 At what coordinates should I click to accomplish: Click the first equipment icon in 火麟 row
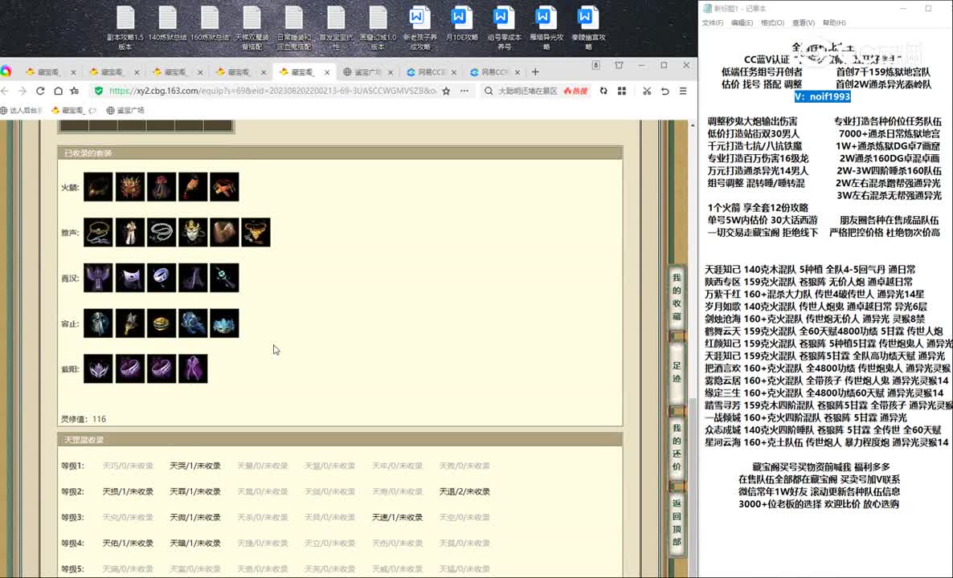[98, 187]
